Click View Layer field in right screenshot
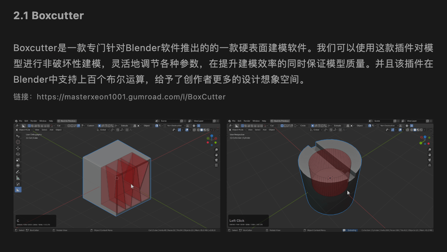The width and height of the screenshot is (447, 252). pyautogui.click(x=416, y=121)
